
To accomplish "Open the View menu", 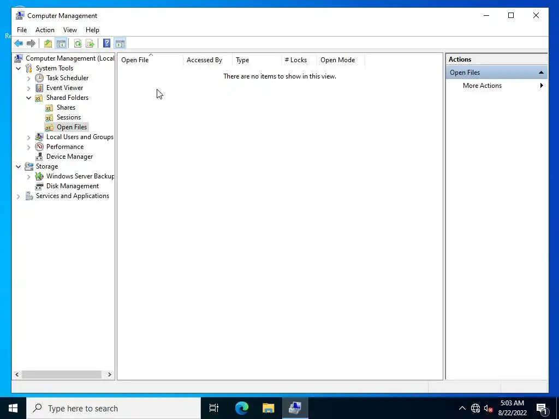I will click(70, 30).
